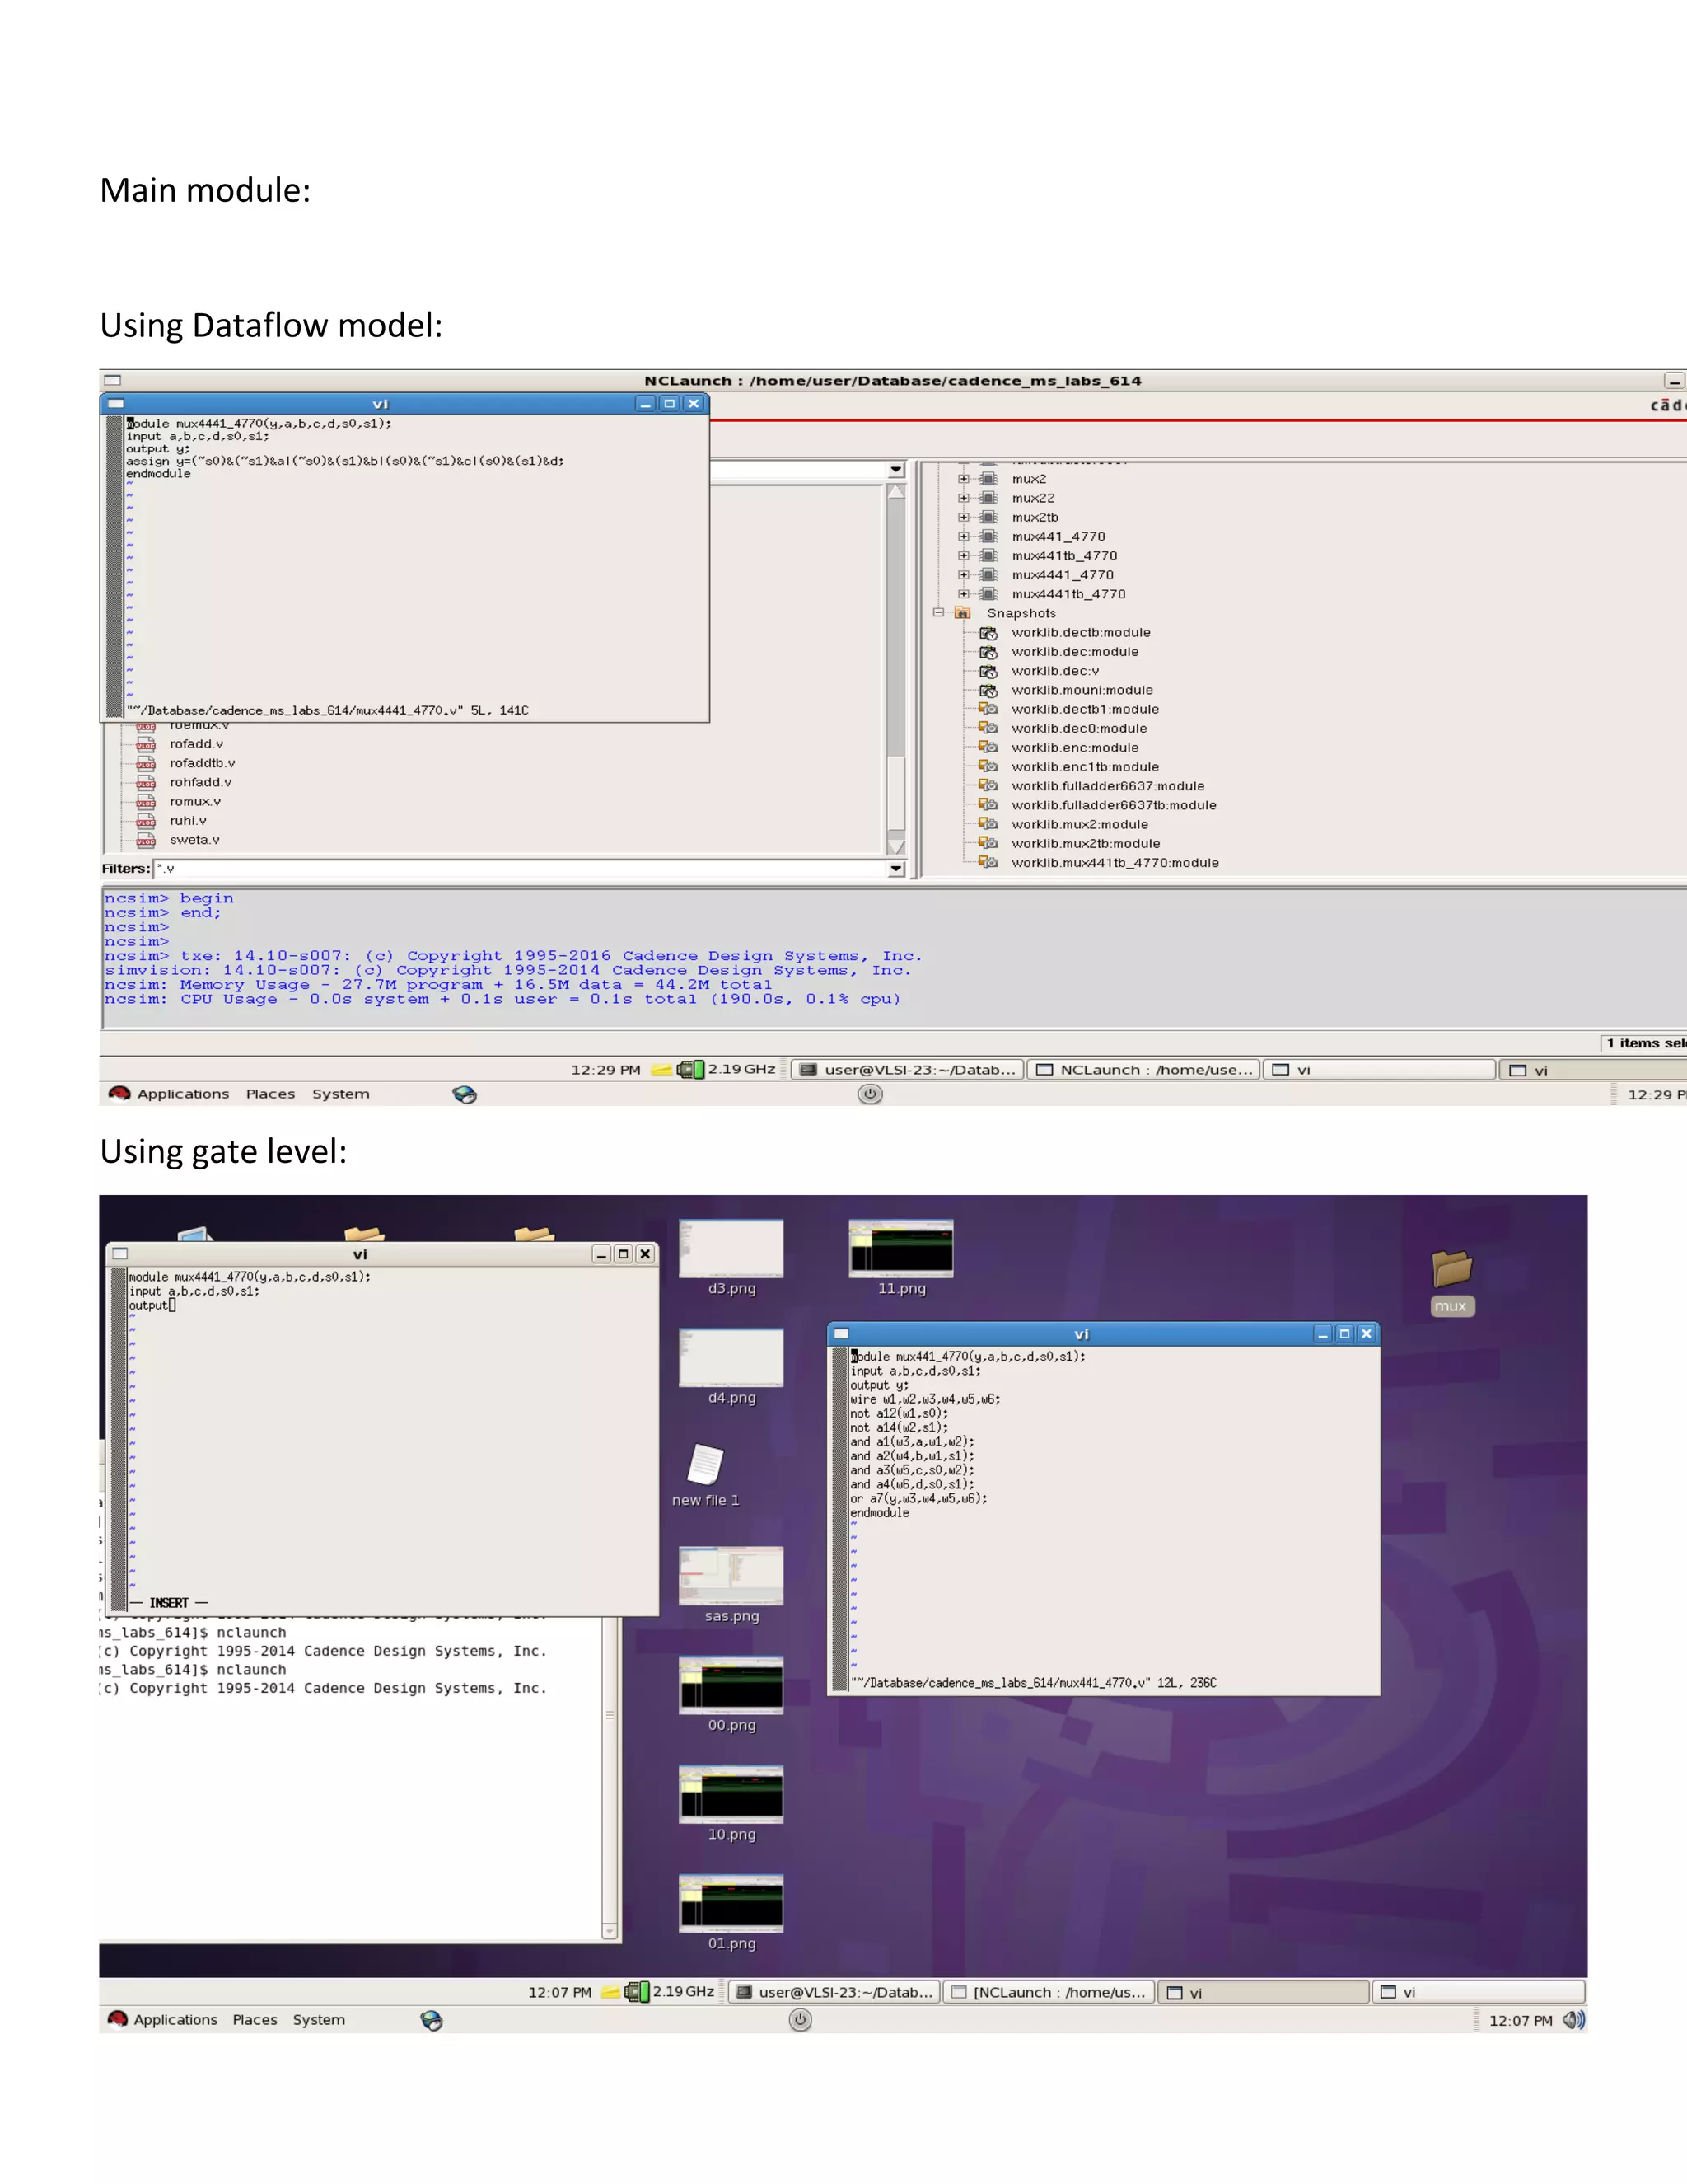Click CPU frequency monitor icon beside 2.19 GHz at 12:07 PM
1687x2184 pixels.
(637, 1992)
